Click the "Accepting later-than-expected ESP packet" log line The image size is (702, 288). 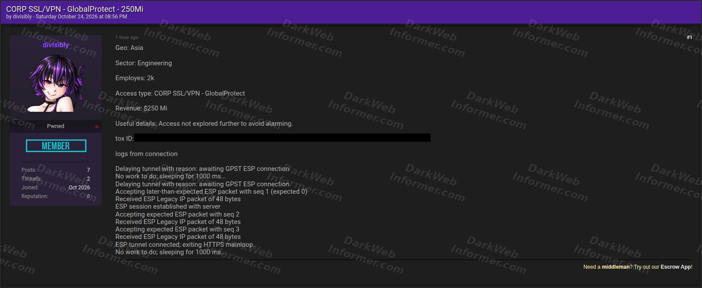[211, 192]
